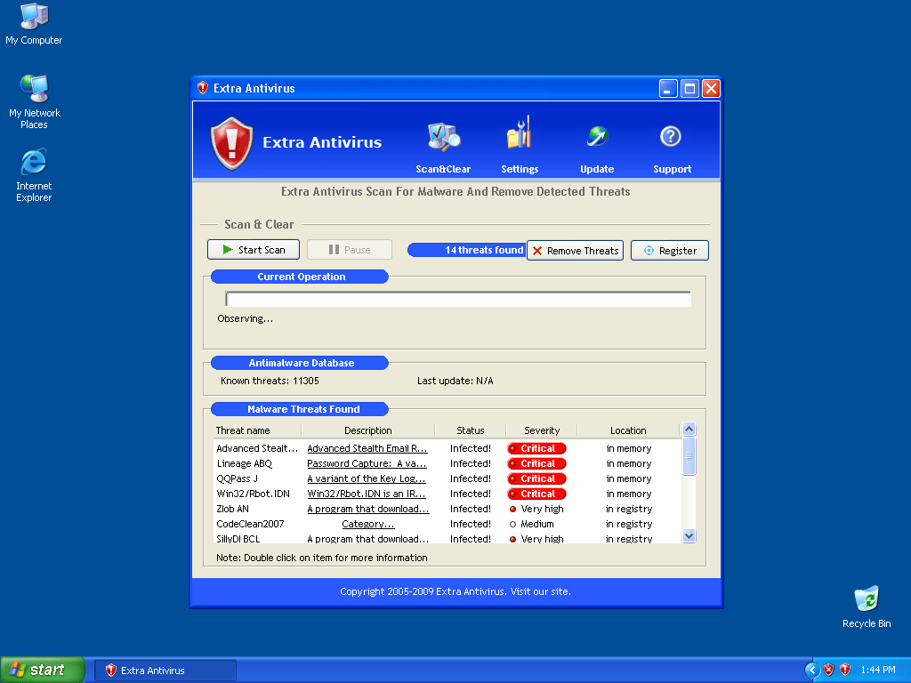Select the Lineage ABQ threat row
The height and width of the screenshot is (683, 911).
(245, 463)
